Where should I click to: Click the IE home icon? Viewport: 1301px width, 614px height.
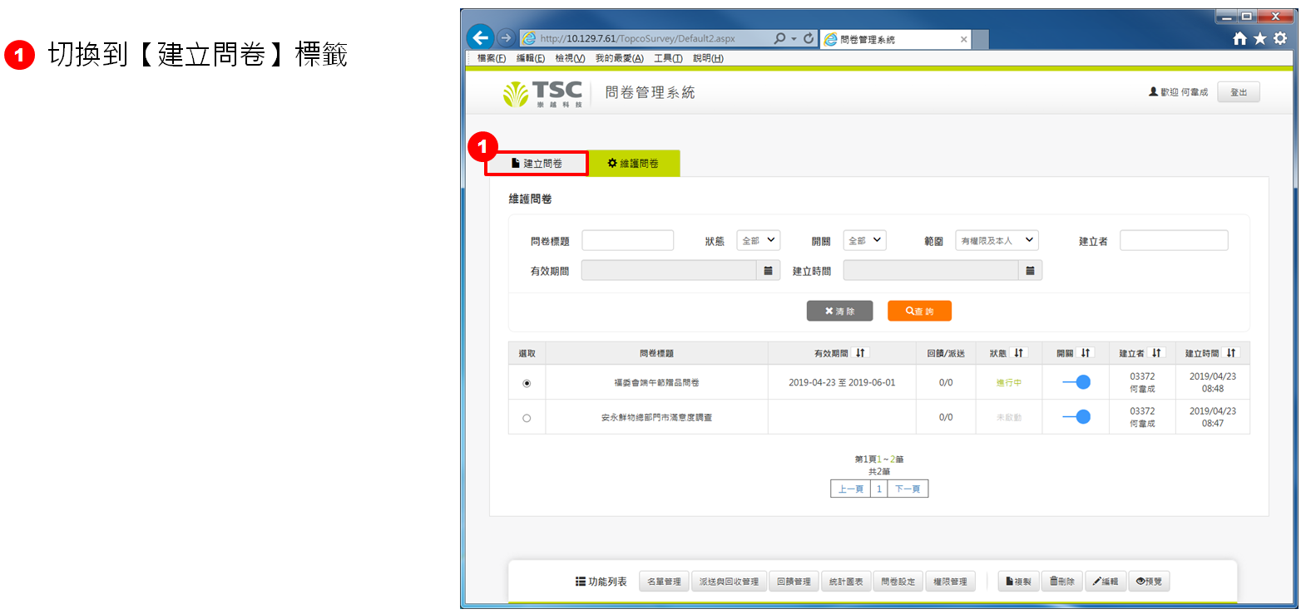pos(1239,39)
